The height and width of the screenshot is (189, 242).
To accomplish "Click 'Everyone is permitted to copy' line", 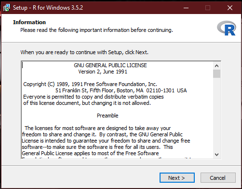I will coord(94,97).
